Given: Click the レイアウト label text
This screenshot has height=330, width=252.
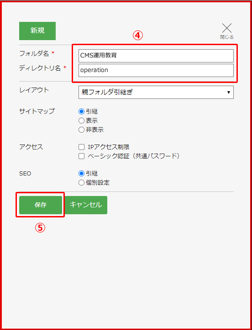Looking at the screenshot, I should [34, 90].
